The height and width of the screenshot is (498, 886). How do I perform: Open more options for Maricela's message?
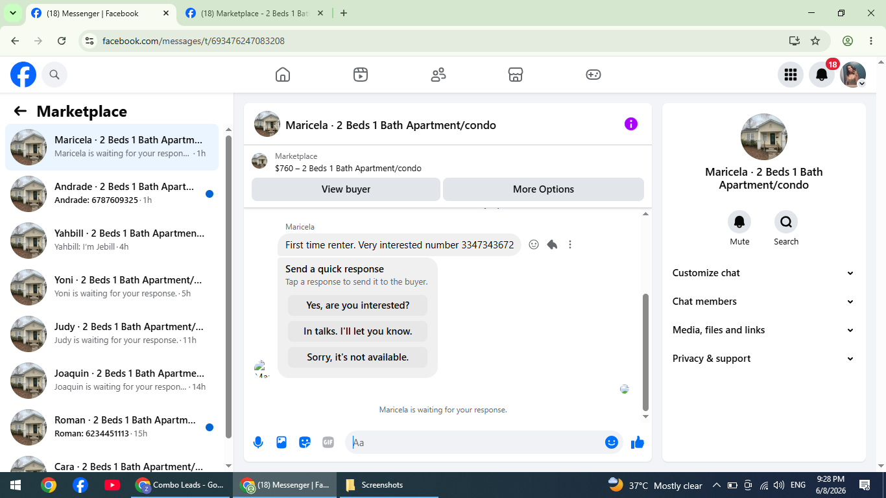570,244
